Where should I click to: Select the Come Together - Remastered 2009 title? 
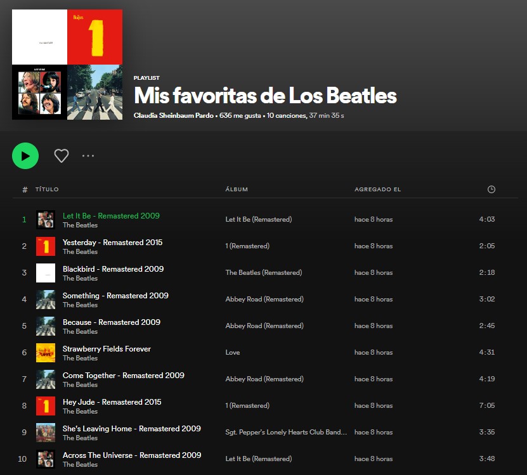124,376
